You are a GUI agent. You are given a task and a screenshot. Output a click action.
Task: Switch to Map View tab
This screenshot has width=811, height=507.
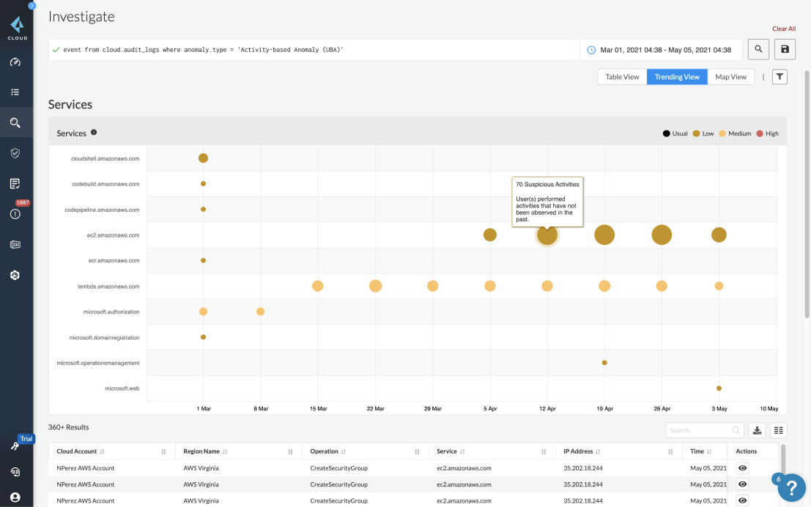(730, 77)
